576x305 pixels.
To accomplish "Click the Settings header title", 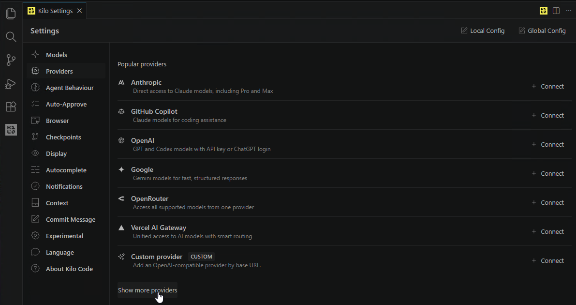I will (x=45, y=31).
